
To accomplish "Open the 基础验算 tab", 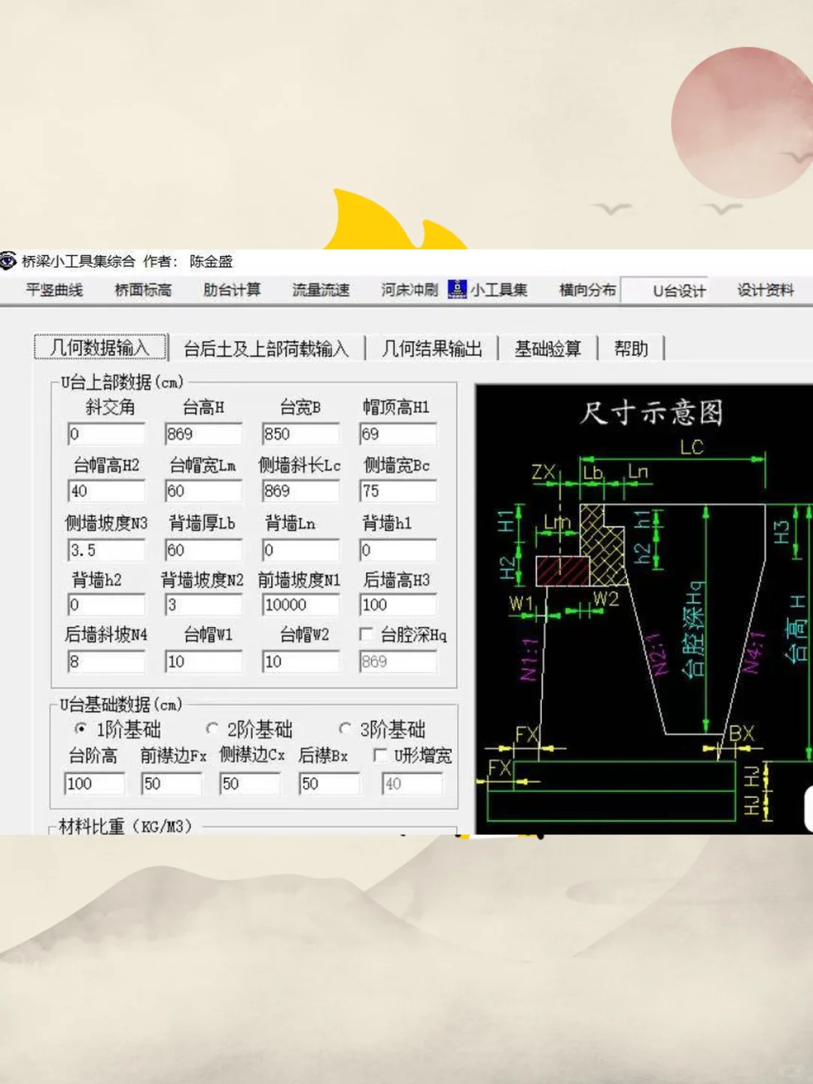I will click(547, 349).
